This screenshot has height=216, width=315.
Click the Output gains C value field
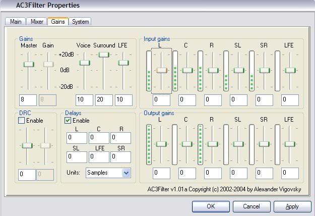[187, 173]
